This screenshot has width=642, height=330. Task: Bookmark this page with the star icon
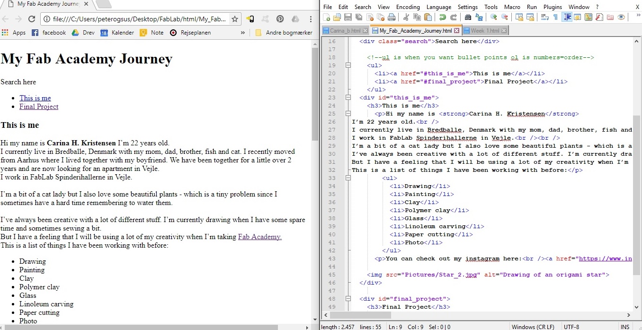(x=235, y=19)
